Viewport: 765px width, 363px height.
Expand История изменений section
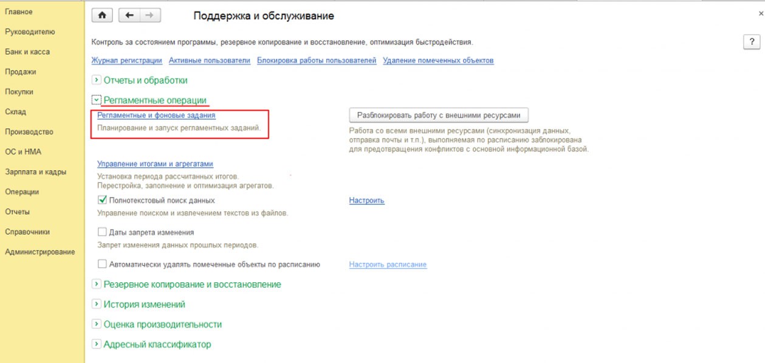pyautogui.click(x=96, y=305)
